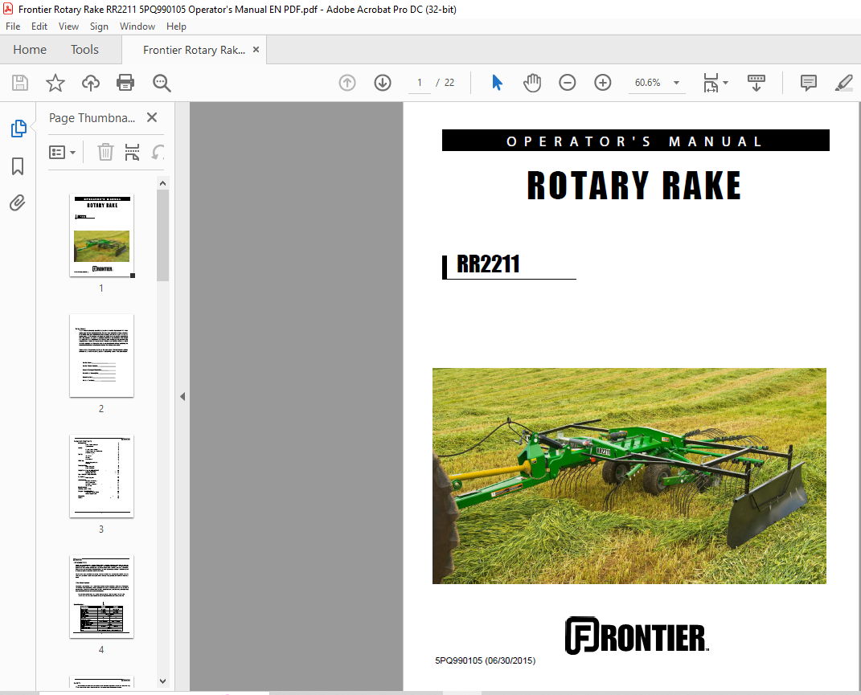Click the RR2211 model heading text
The image size is (861, 695).
488,264
